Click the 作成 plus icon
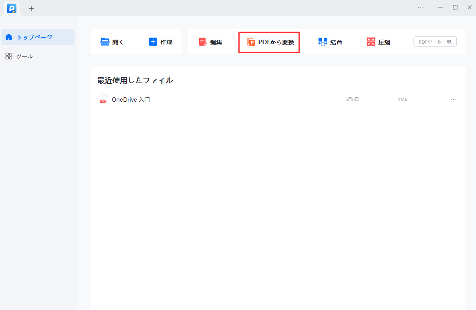The height and width of the screenshot is (310, 476). [153, 42]
